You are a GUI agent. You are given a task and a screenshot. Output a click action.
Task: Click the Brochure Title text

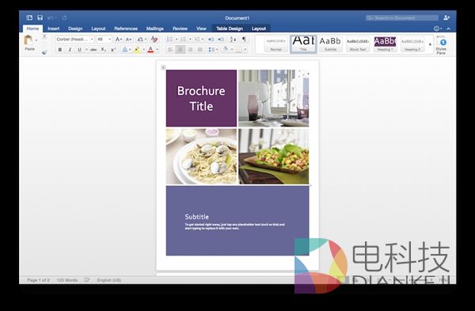coord(201,98)
